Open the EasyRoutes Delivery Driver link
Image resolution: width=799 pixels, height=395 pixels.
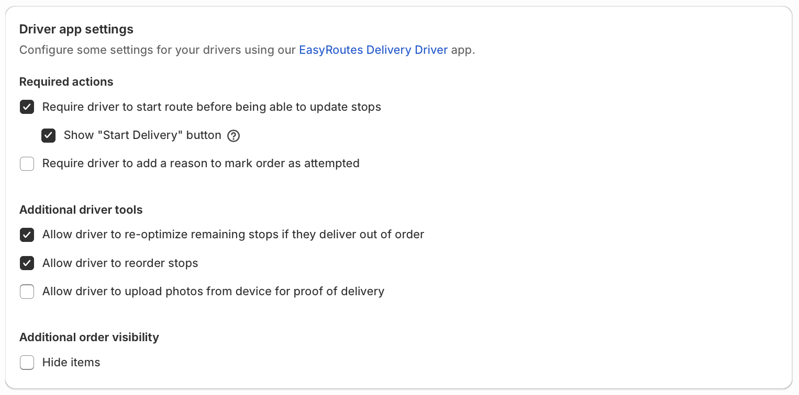[373, 50]
